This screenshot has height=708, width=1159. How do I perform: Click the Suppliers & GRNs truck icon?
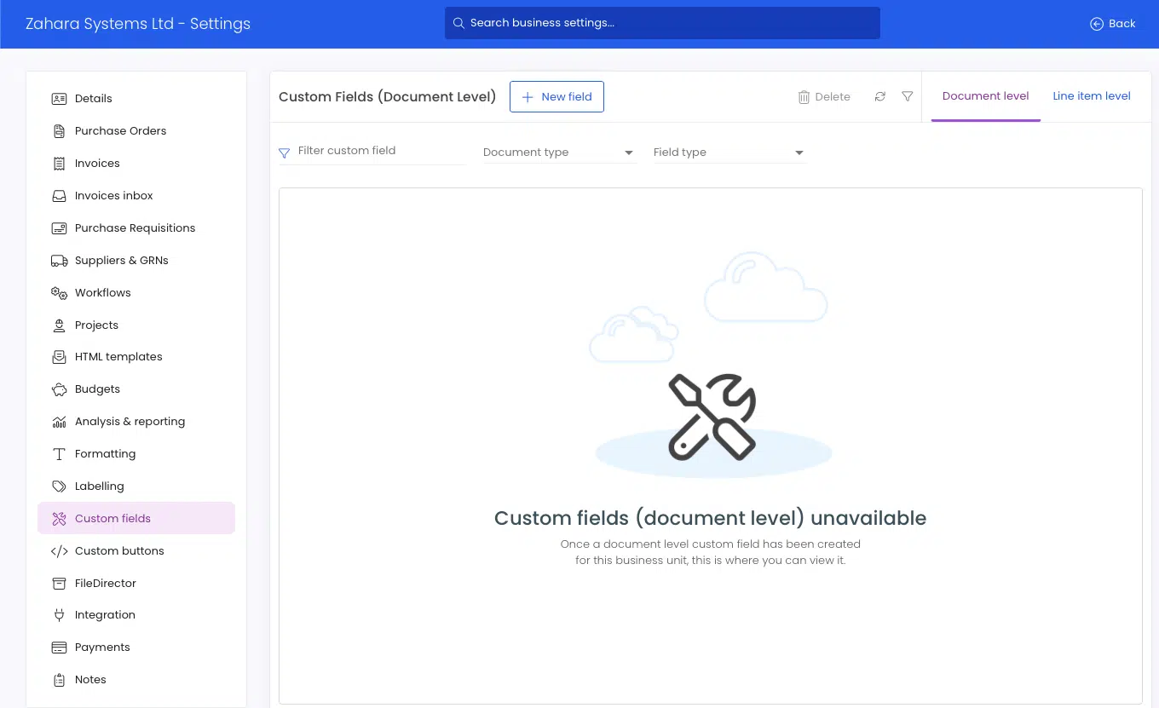(59, 261)
